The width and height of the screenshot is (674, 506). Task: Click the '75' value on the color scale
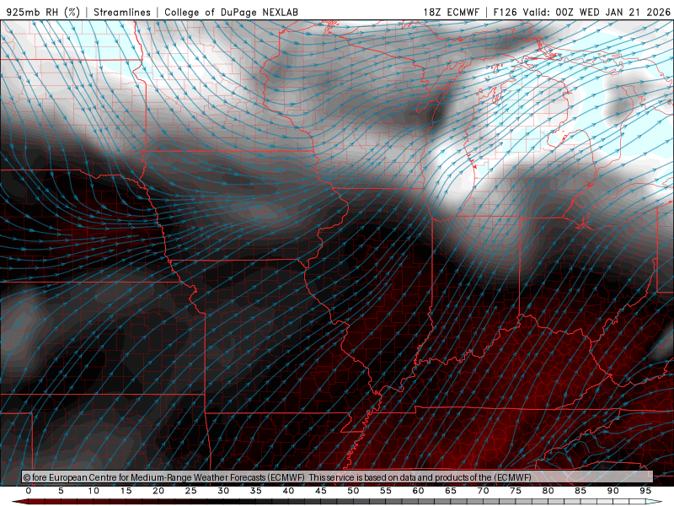[x=516, y=491]
